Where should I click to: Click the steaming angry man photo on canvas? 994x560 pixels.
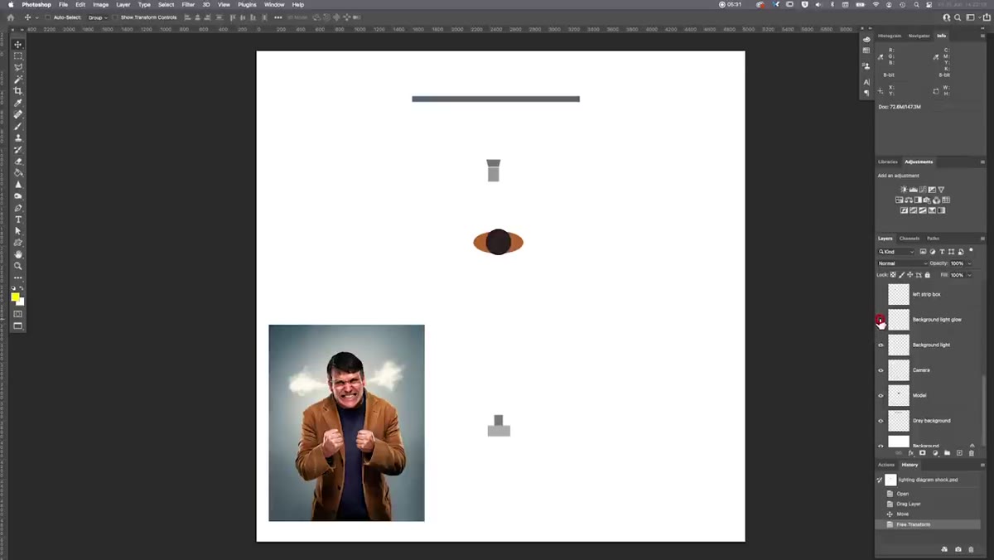346,423
